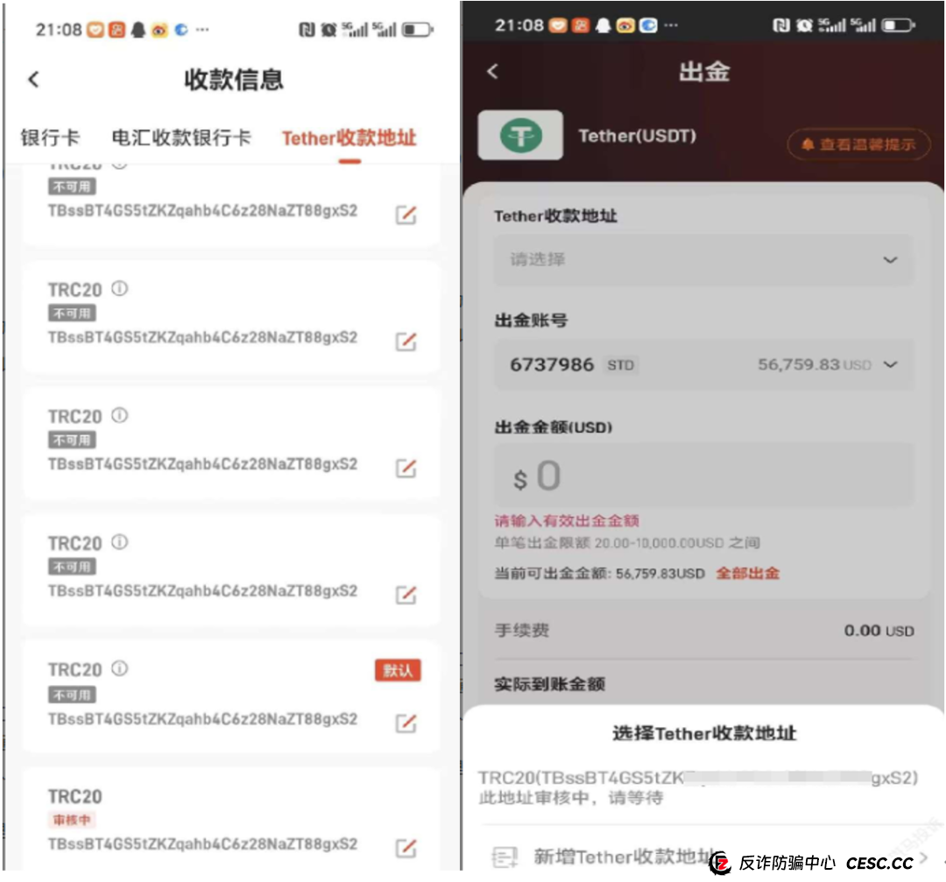This screenshot has height=882, width=946.
Task: Tap edit icon on the topmost TRC20 entry
Action: pyautogui.click(x=406, y=216)
